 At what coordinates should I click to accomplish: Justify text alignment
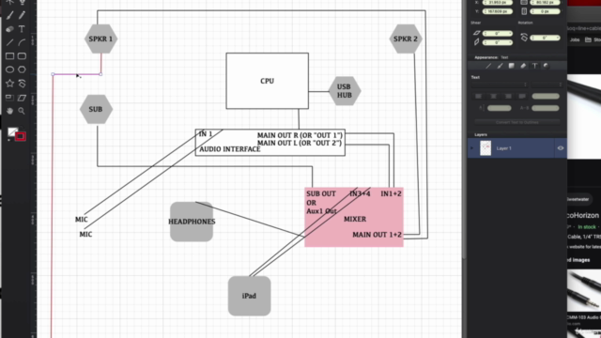coord(522,96)
